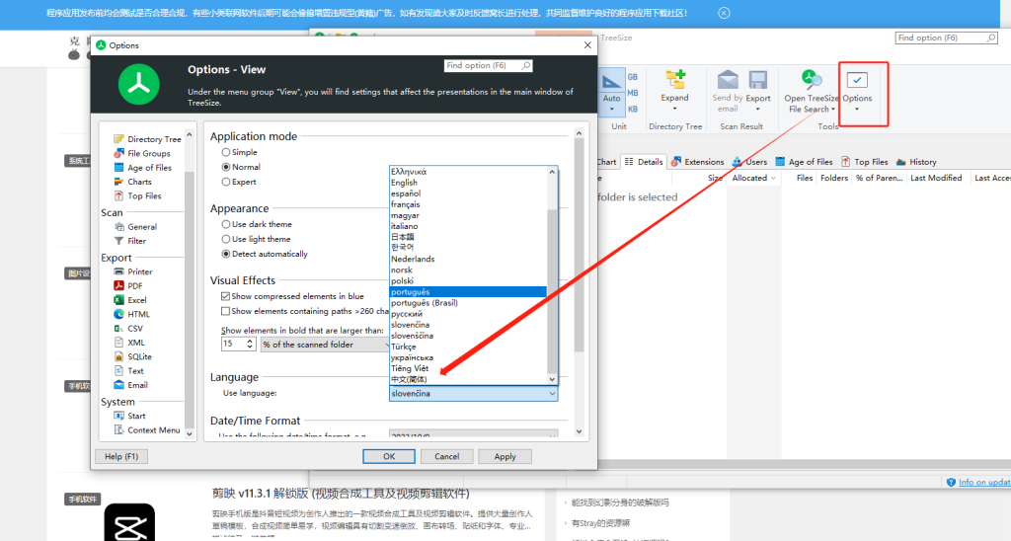Open Charts settings icon
Viewport: 1011px width, 541px height.
pyautogui.click(x=118, y=182)
